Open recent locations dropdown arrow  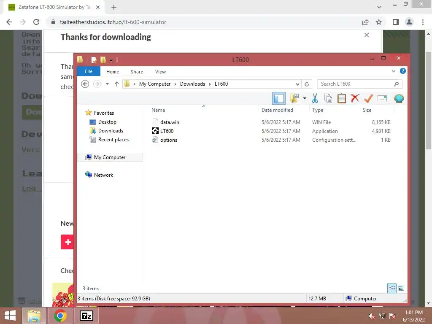pyautogui.click(x=107, y=84)
